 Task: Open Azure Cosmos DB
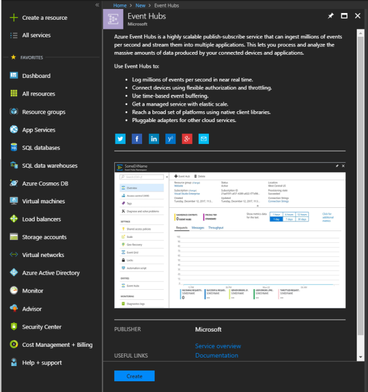(39, 184)
